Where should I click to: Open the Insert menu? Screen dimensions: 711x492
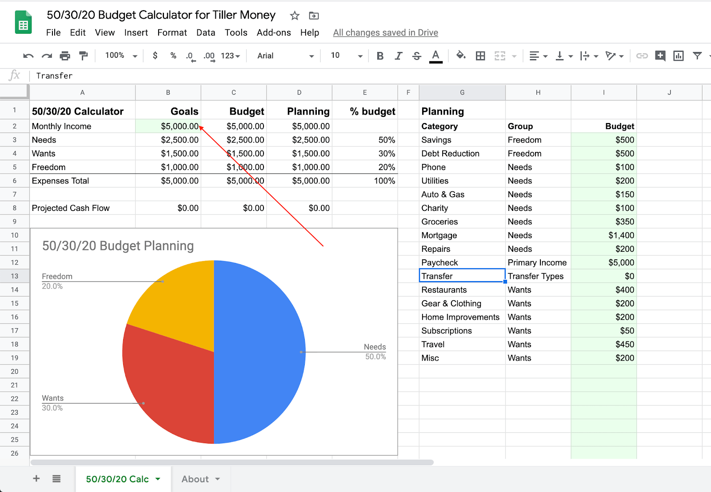click(x=136, y=32)
